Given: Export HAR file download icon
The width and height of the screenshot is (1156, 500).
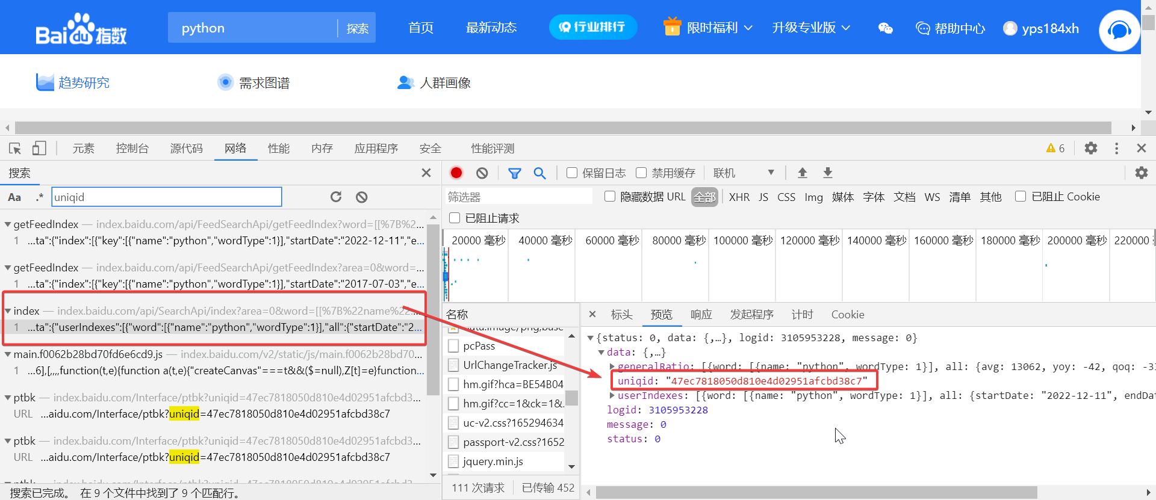Looking at the screenshot, I should coord(828,173).
